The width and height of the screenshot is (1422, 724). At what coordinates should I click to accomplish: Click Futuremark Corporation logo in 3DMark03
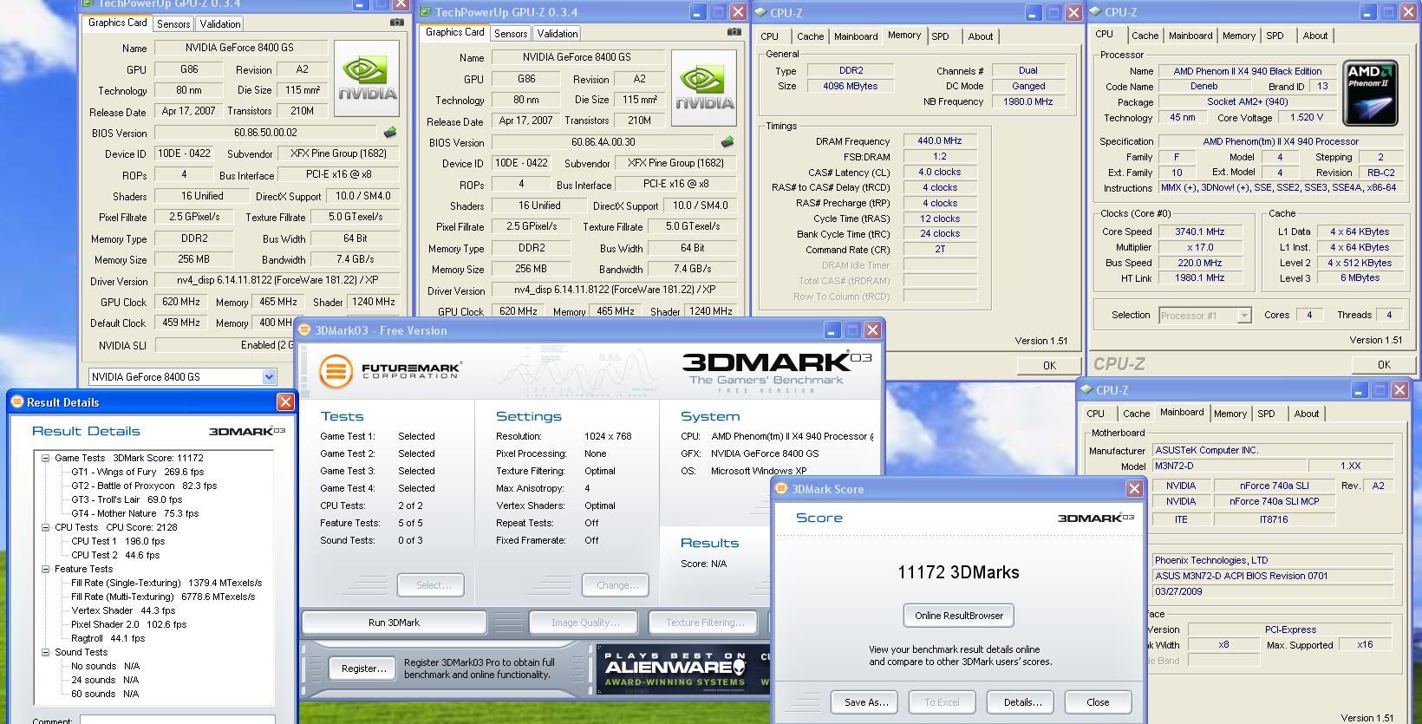(389, 371)
